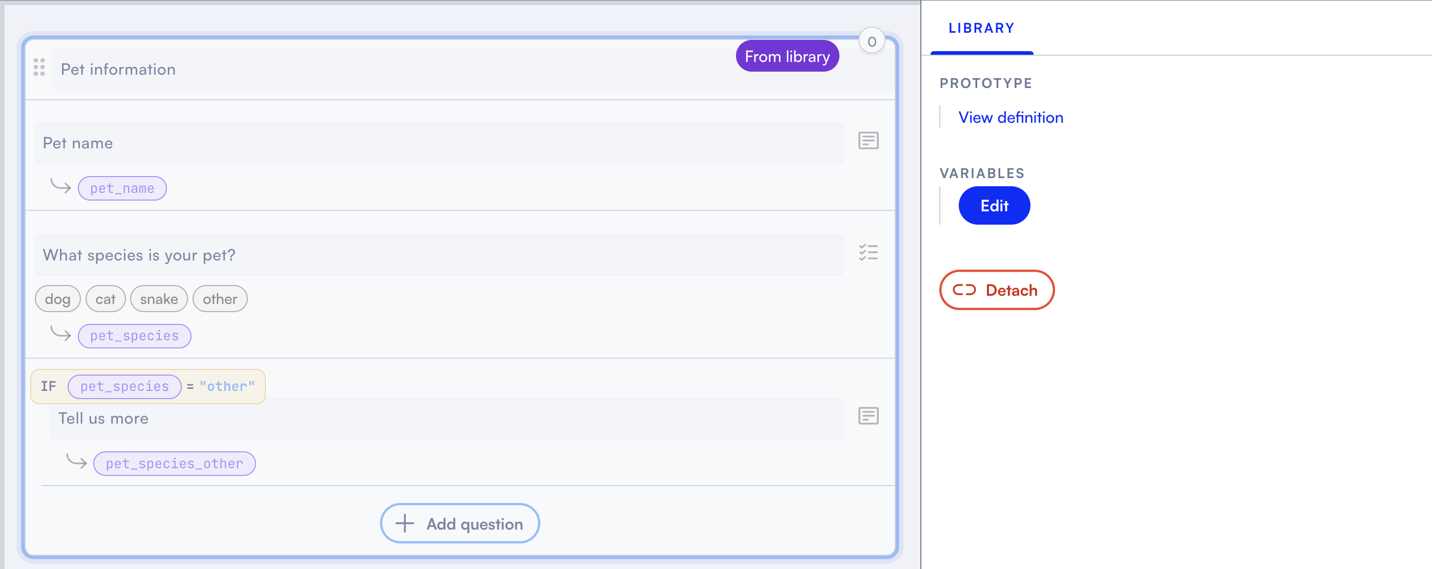Select the snake choice chip

[x=158, y=299]
